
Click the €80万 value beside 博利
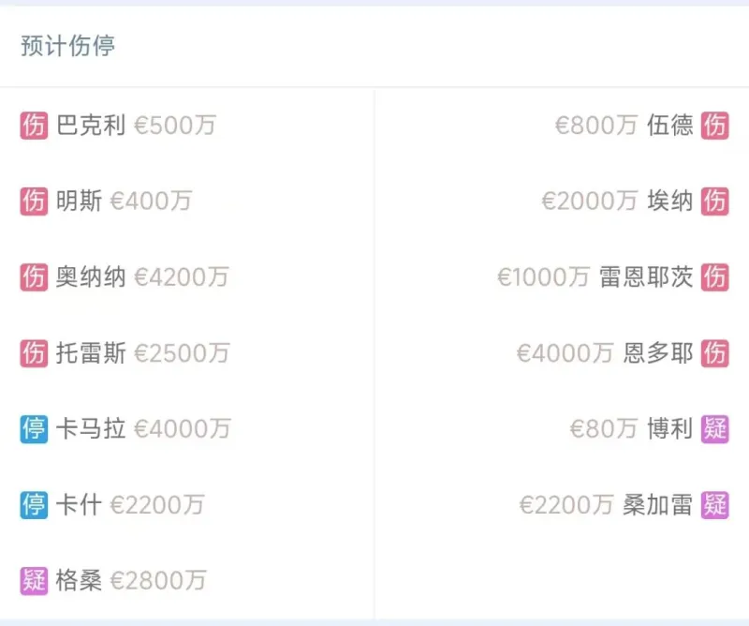[x=604, y=428]
